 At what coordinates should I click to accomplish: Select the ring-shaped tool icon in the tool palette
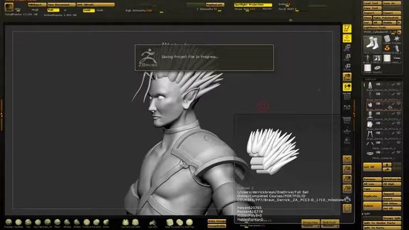(x=378, y=68)
